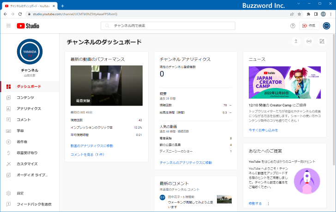Image resolution: width=336 pixels, height=212 pixels.
Task: Click 朝の公園の風景 in popular videos
Action: [x=170, y=145]
